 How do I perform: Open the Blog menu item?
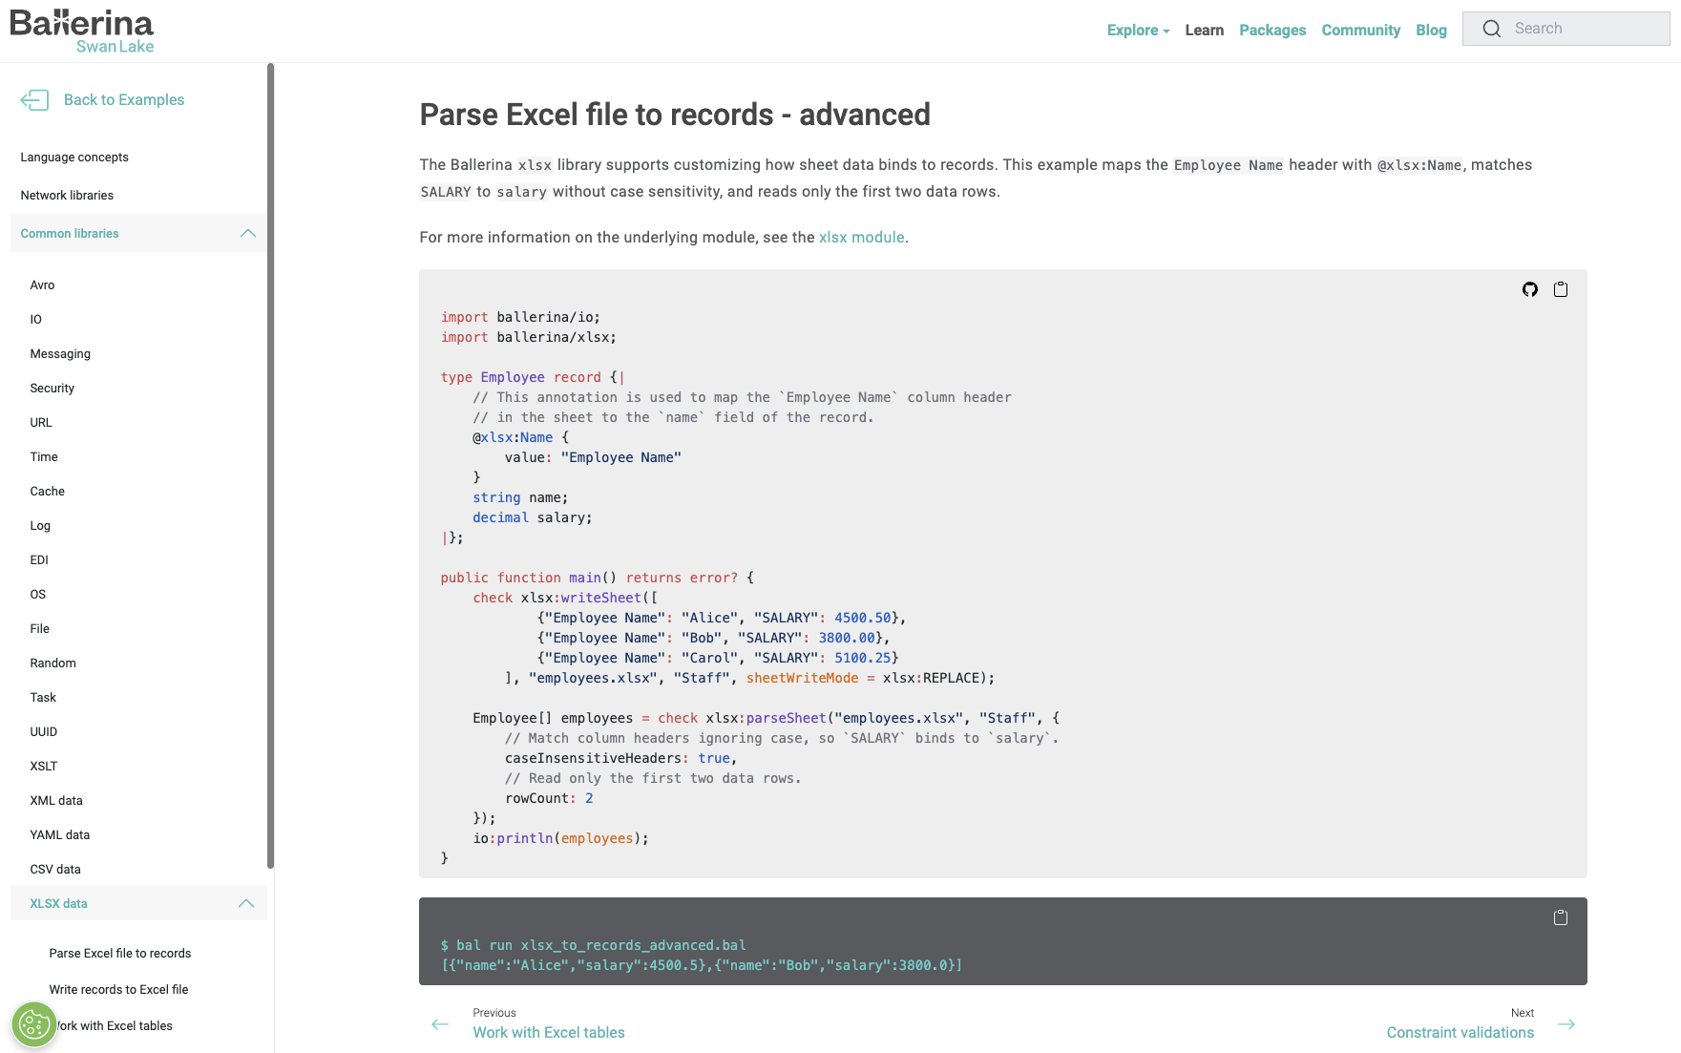1431,31
